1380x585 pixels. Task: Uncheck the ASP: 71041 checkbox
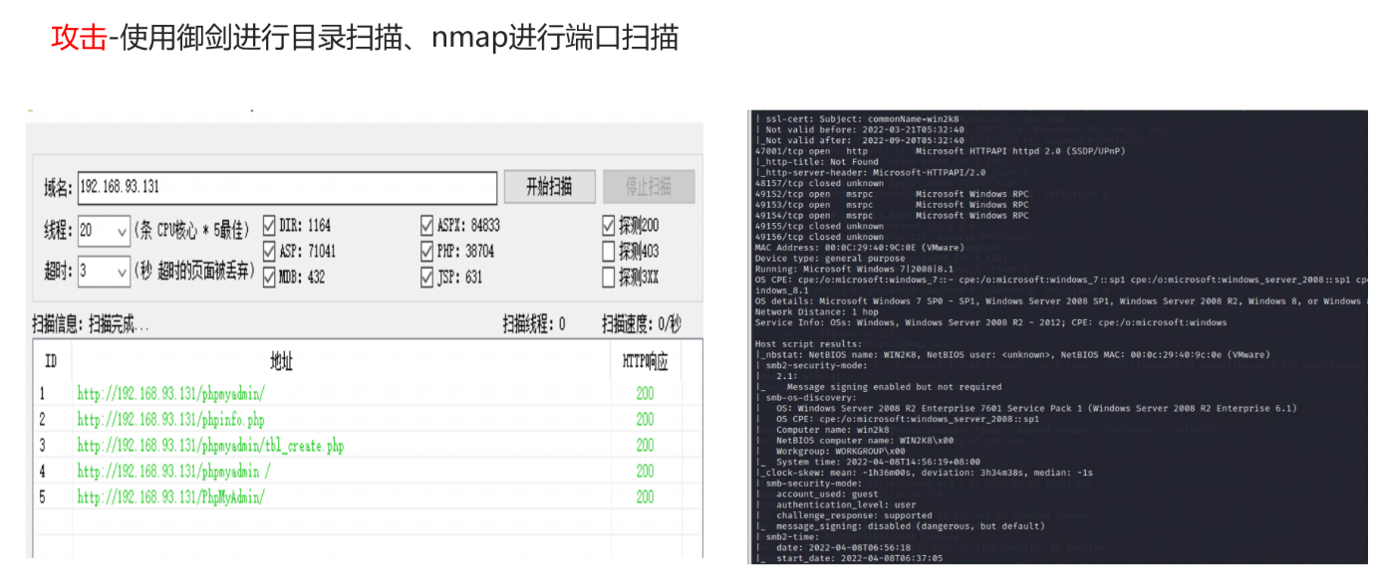point(270,251)
